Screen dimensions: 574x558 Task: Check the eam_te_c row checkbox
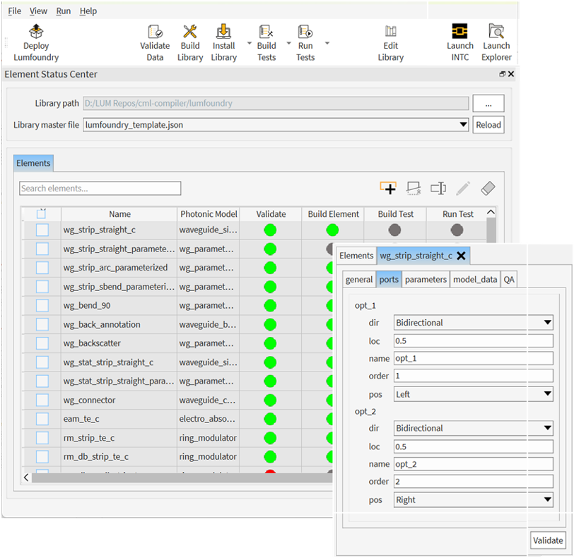pyautogui.click(x=42, y=419)
